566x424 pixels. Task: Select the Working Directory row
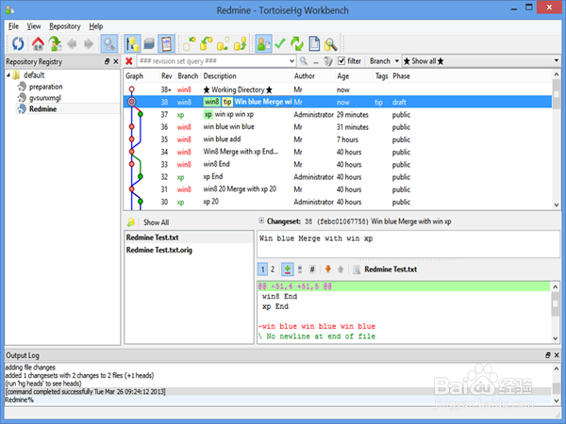pyautogui.click(x=338, y=90)
